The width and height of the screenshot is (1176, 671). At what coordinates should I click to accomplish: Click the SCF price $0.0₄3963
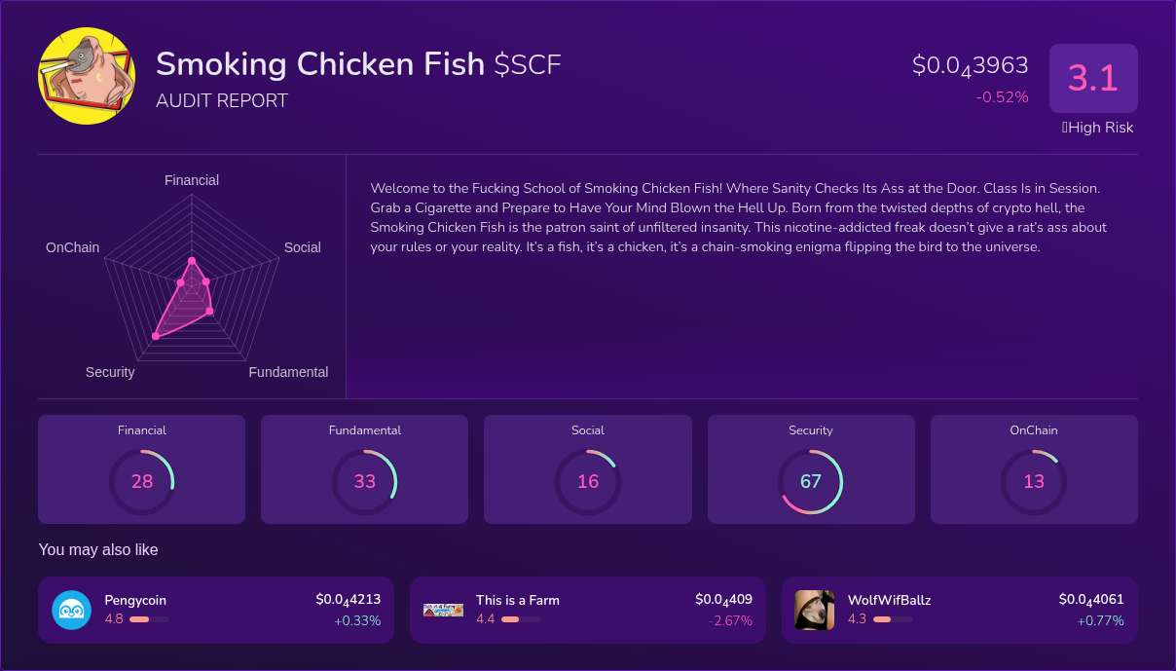click(971, 65)
